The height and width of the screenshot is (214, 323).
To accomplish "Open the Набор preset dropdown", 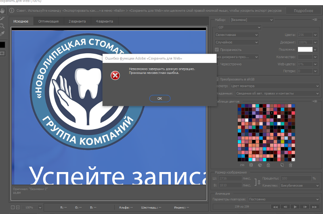I will 252,20.
